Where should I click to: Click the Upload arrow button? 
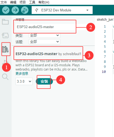tap(15, 10)
